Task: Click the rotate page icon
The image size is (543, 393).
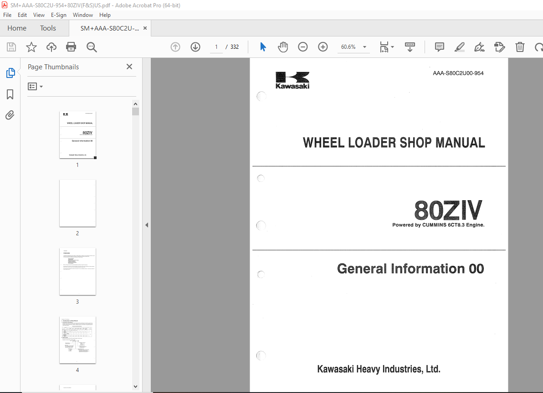Action: [x=539, y=47]
